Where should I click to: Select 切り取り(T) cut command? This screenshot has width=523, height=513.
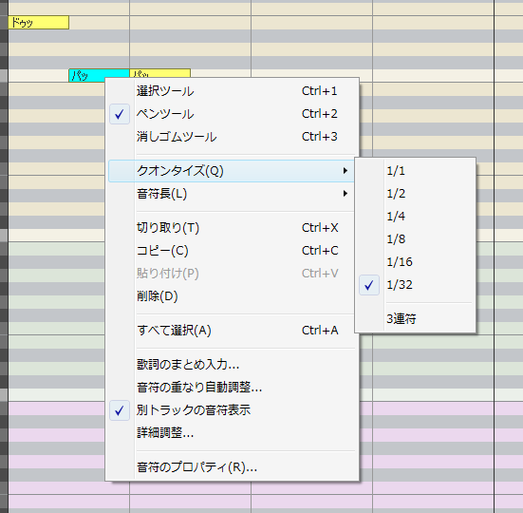[x=233, y=228]
